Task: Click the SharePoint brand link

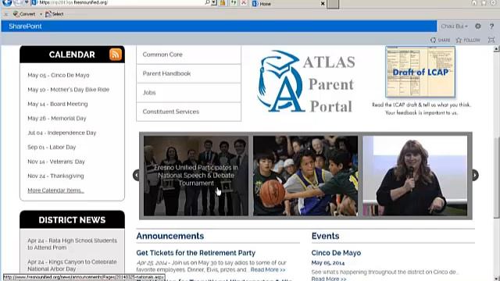Action: coord(25,27)
